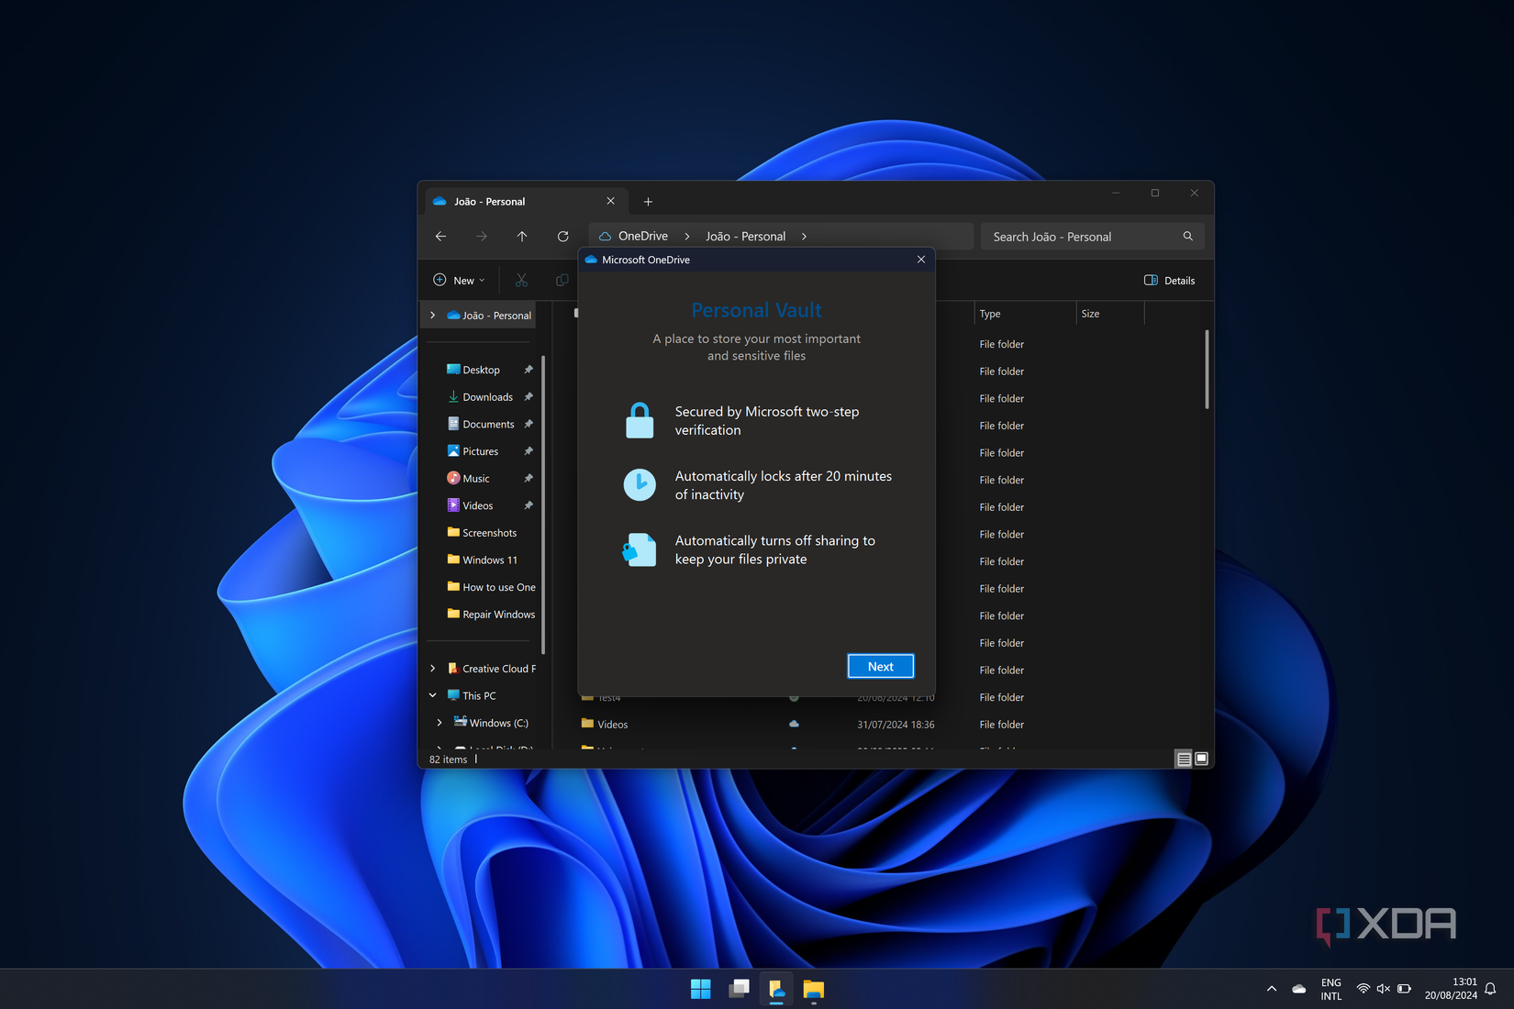
Task: Click the up-one-level navigation arrow
Action: 521,236
